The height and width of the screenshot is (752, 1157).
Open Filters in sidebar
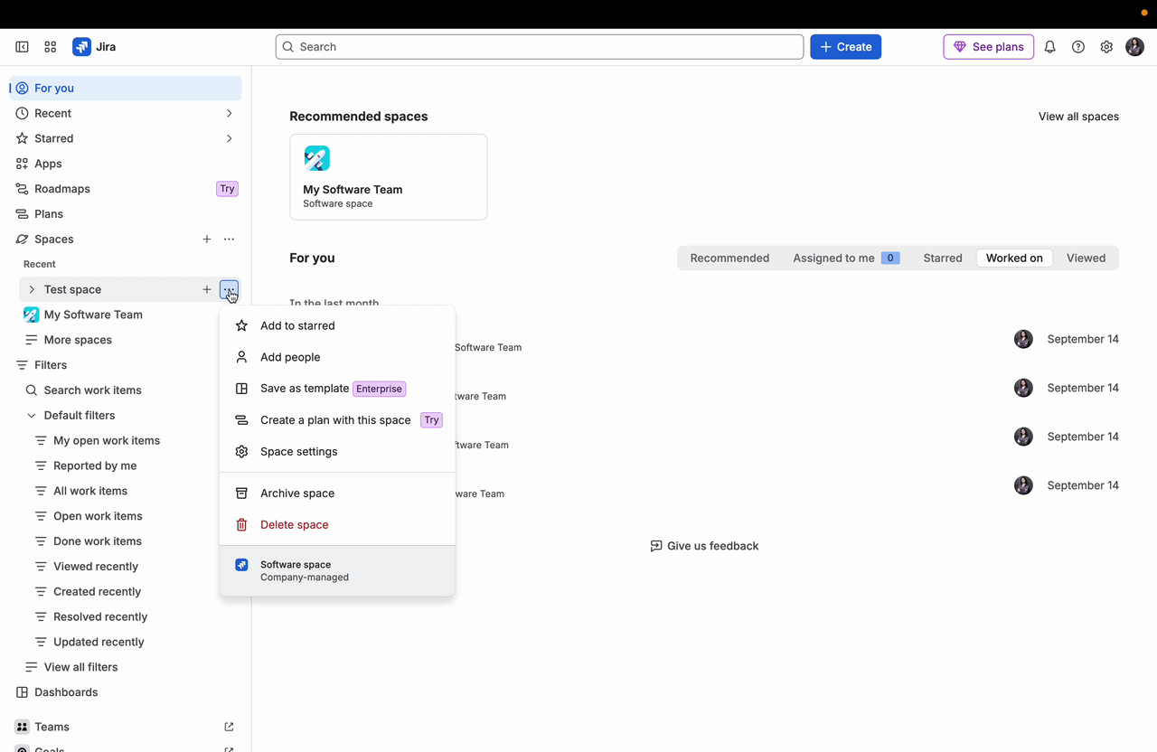point(126,365)
